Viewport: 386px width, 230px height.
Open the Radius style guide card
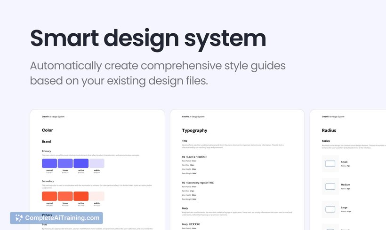(x=348, y=170)
